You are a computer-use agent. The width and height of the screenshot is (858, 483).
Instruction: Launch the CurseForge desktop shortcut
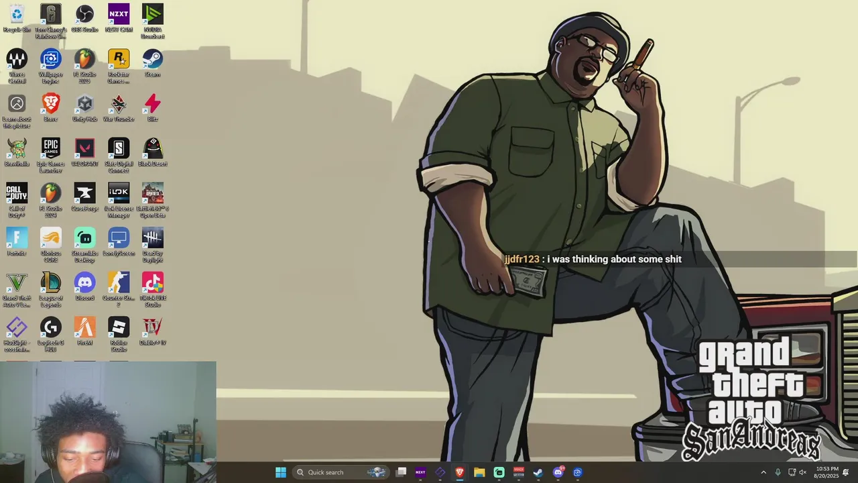(x=84, y=197)
